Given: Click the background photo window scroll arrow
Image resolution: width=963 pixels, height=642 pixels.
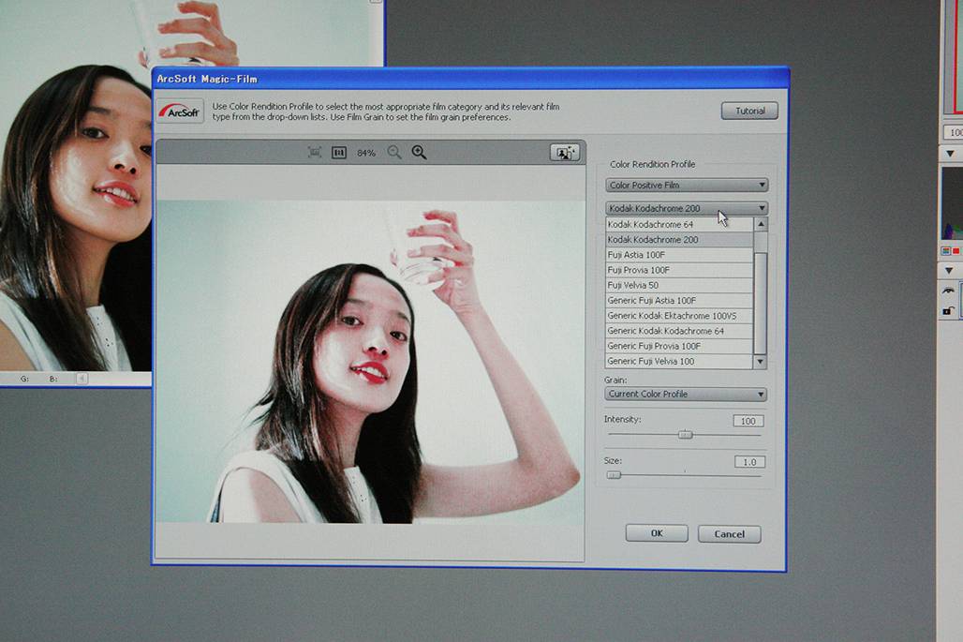Looking at the screenshot, I should 81,379.
